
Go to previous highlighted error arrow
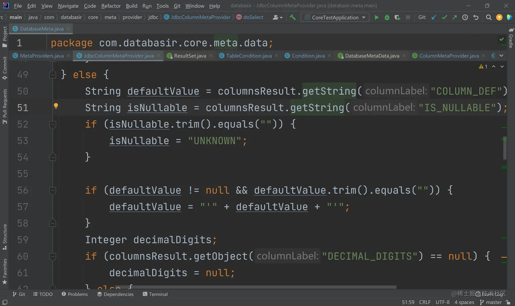[x=494, y=66]
